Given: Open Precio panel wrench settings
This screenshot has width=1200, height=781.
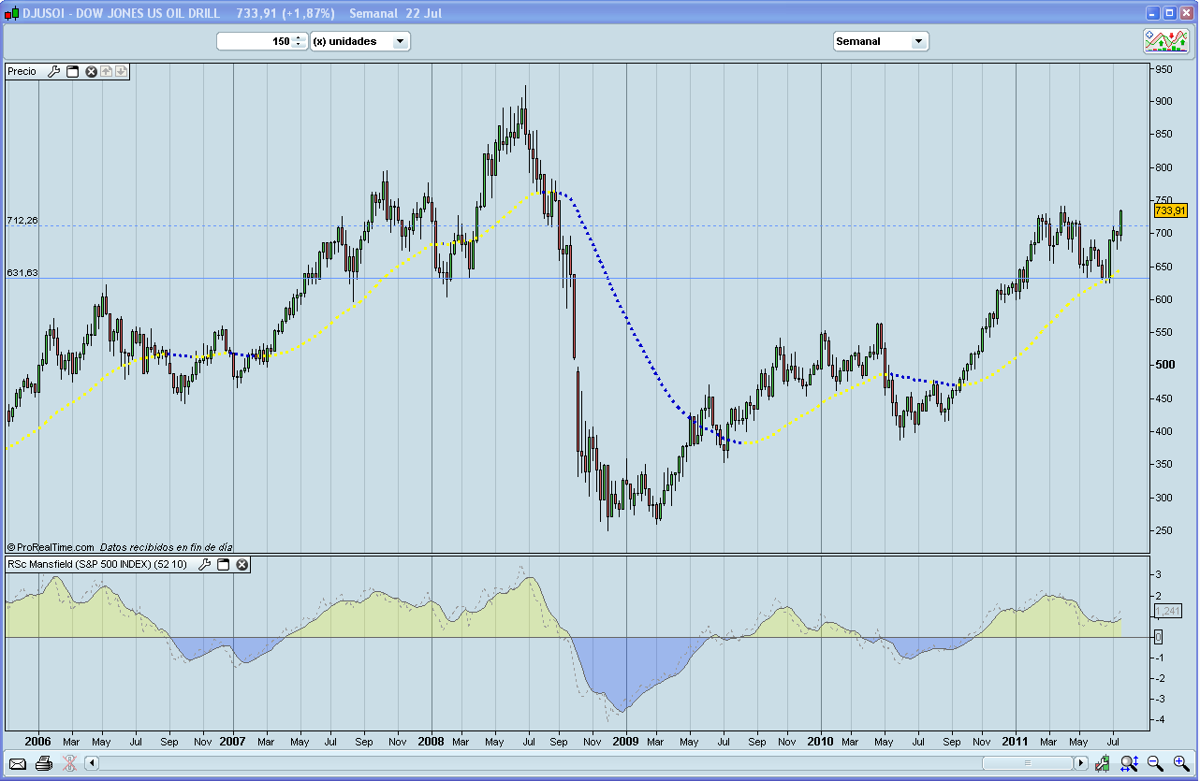Looking at the screenshot, I should point(53,71).
